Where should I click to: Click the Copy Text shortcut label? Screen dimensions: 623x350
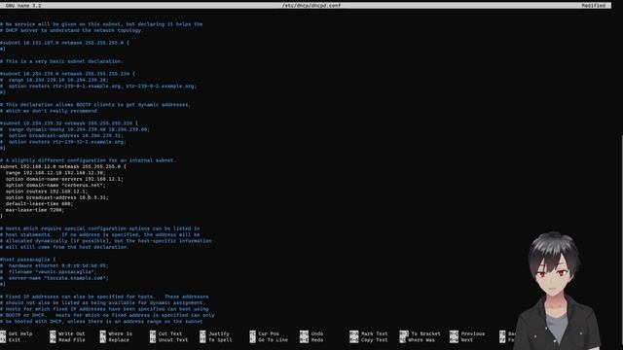click(374, 340)
